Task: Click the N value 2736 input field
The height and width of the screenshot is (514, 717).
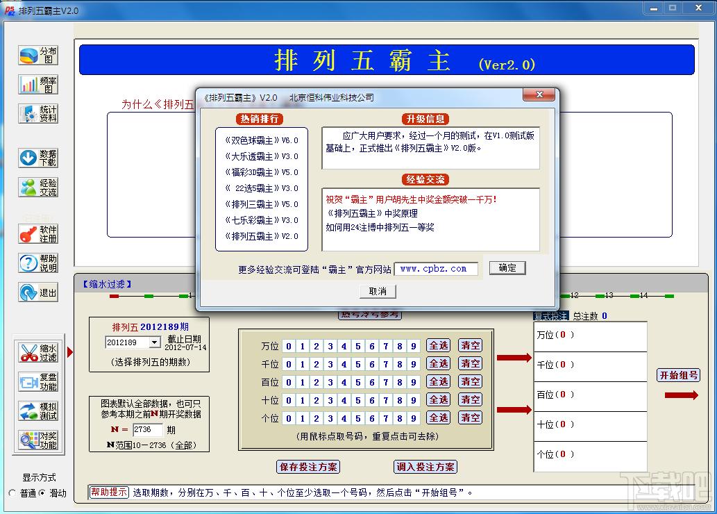Action: point(148,430)
